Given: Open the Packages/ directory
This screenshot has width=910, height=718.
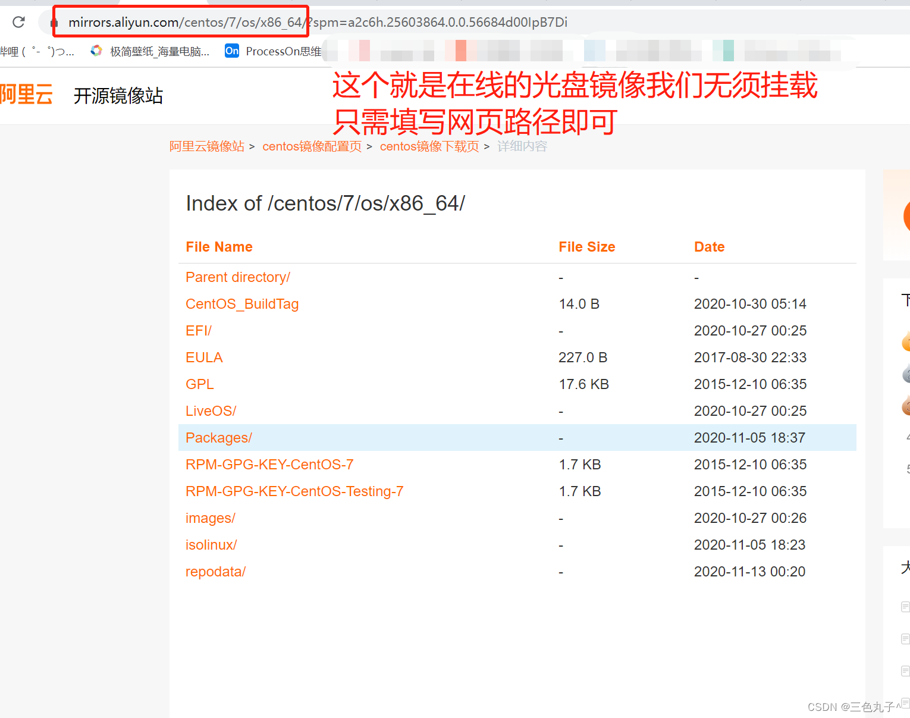Looking at the screenshot, I should point(219,438).
